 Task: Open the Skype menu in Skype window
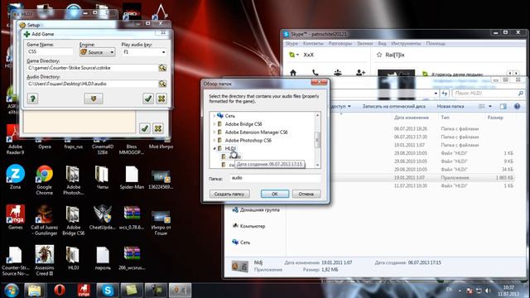pos(291,44)
